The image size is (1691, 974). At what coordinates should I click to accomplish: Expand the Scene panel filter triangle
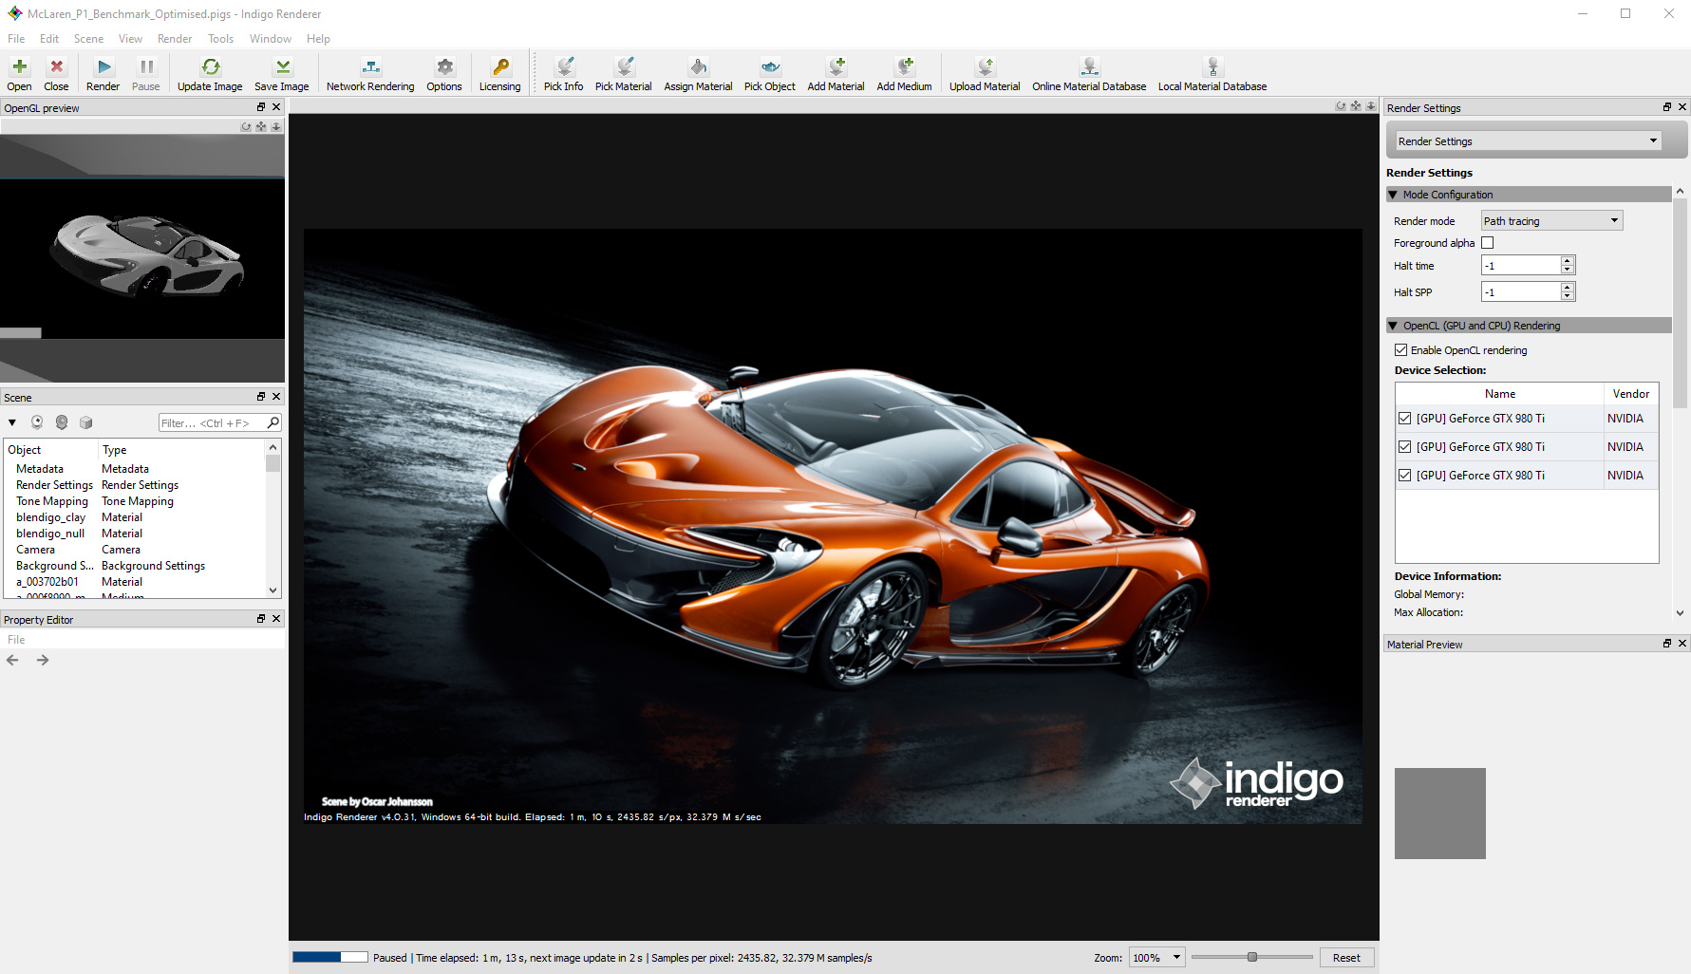click(x=12, y=422)
